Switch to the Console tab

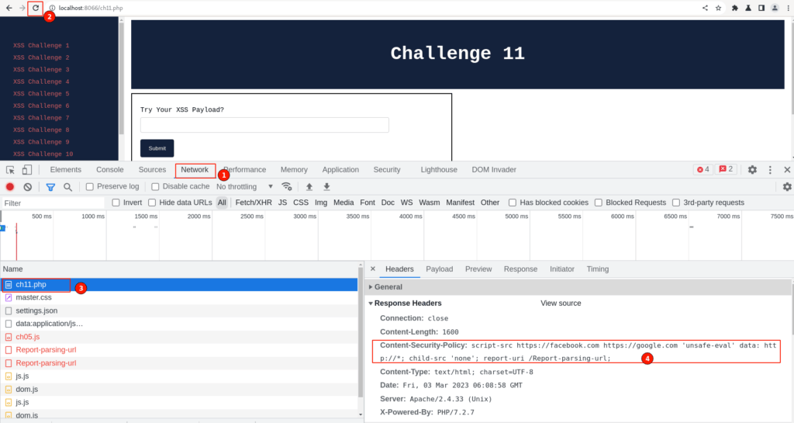(x=109, y=170)
